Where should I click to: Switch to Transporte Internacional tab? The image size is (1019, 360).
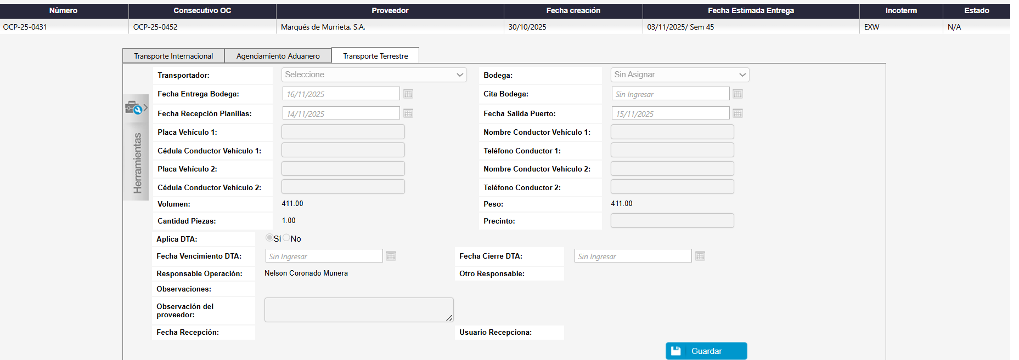click(173, 56)
